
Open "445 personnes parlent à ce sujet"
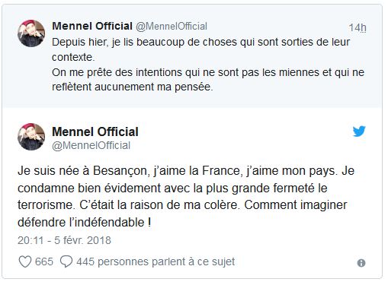tap(156, 262)
